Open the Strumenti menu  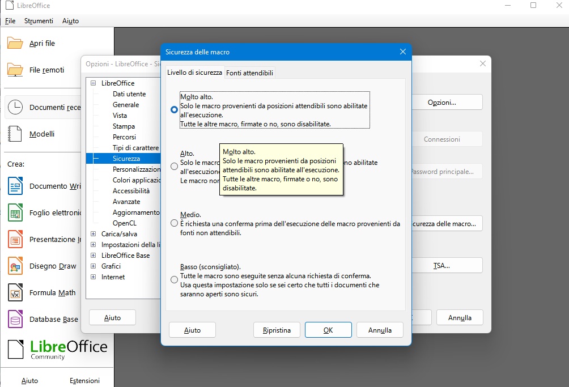[39, 21]
